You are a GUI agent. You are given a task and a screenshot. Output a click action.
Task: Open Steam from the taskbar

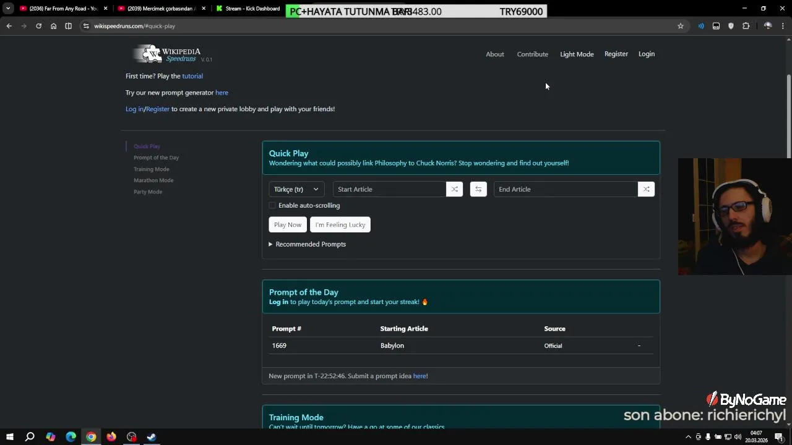coord(152,437)
